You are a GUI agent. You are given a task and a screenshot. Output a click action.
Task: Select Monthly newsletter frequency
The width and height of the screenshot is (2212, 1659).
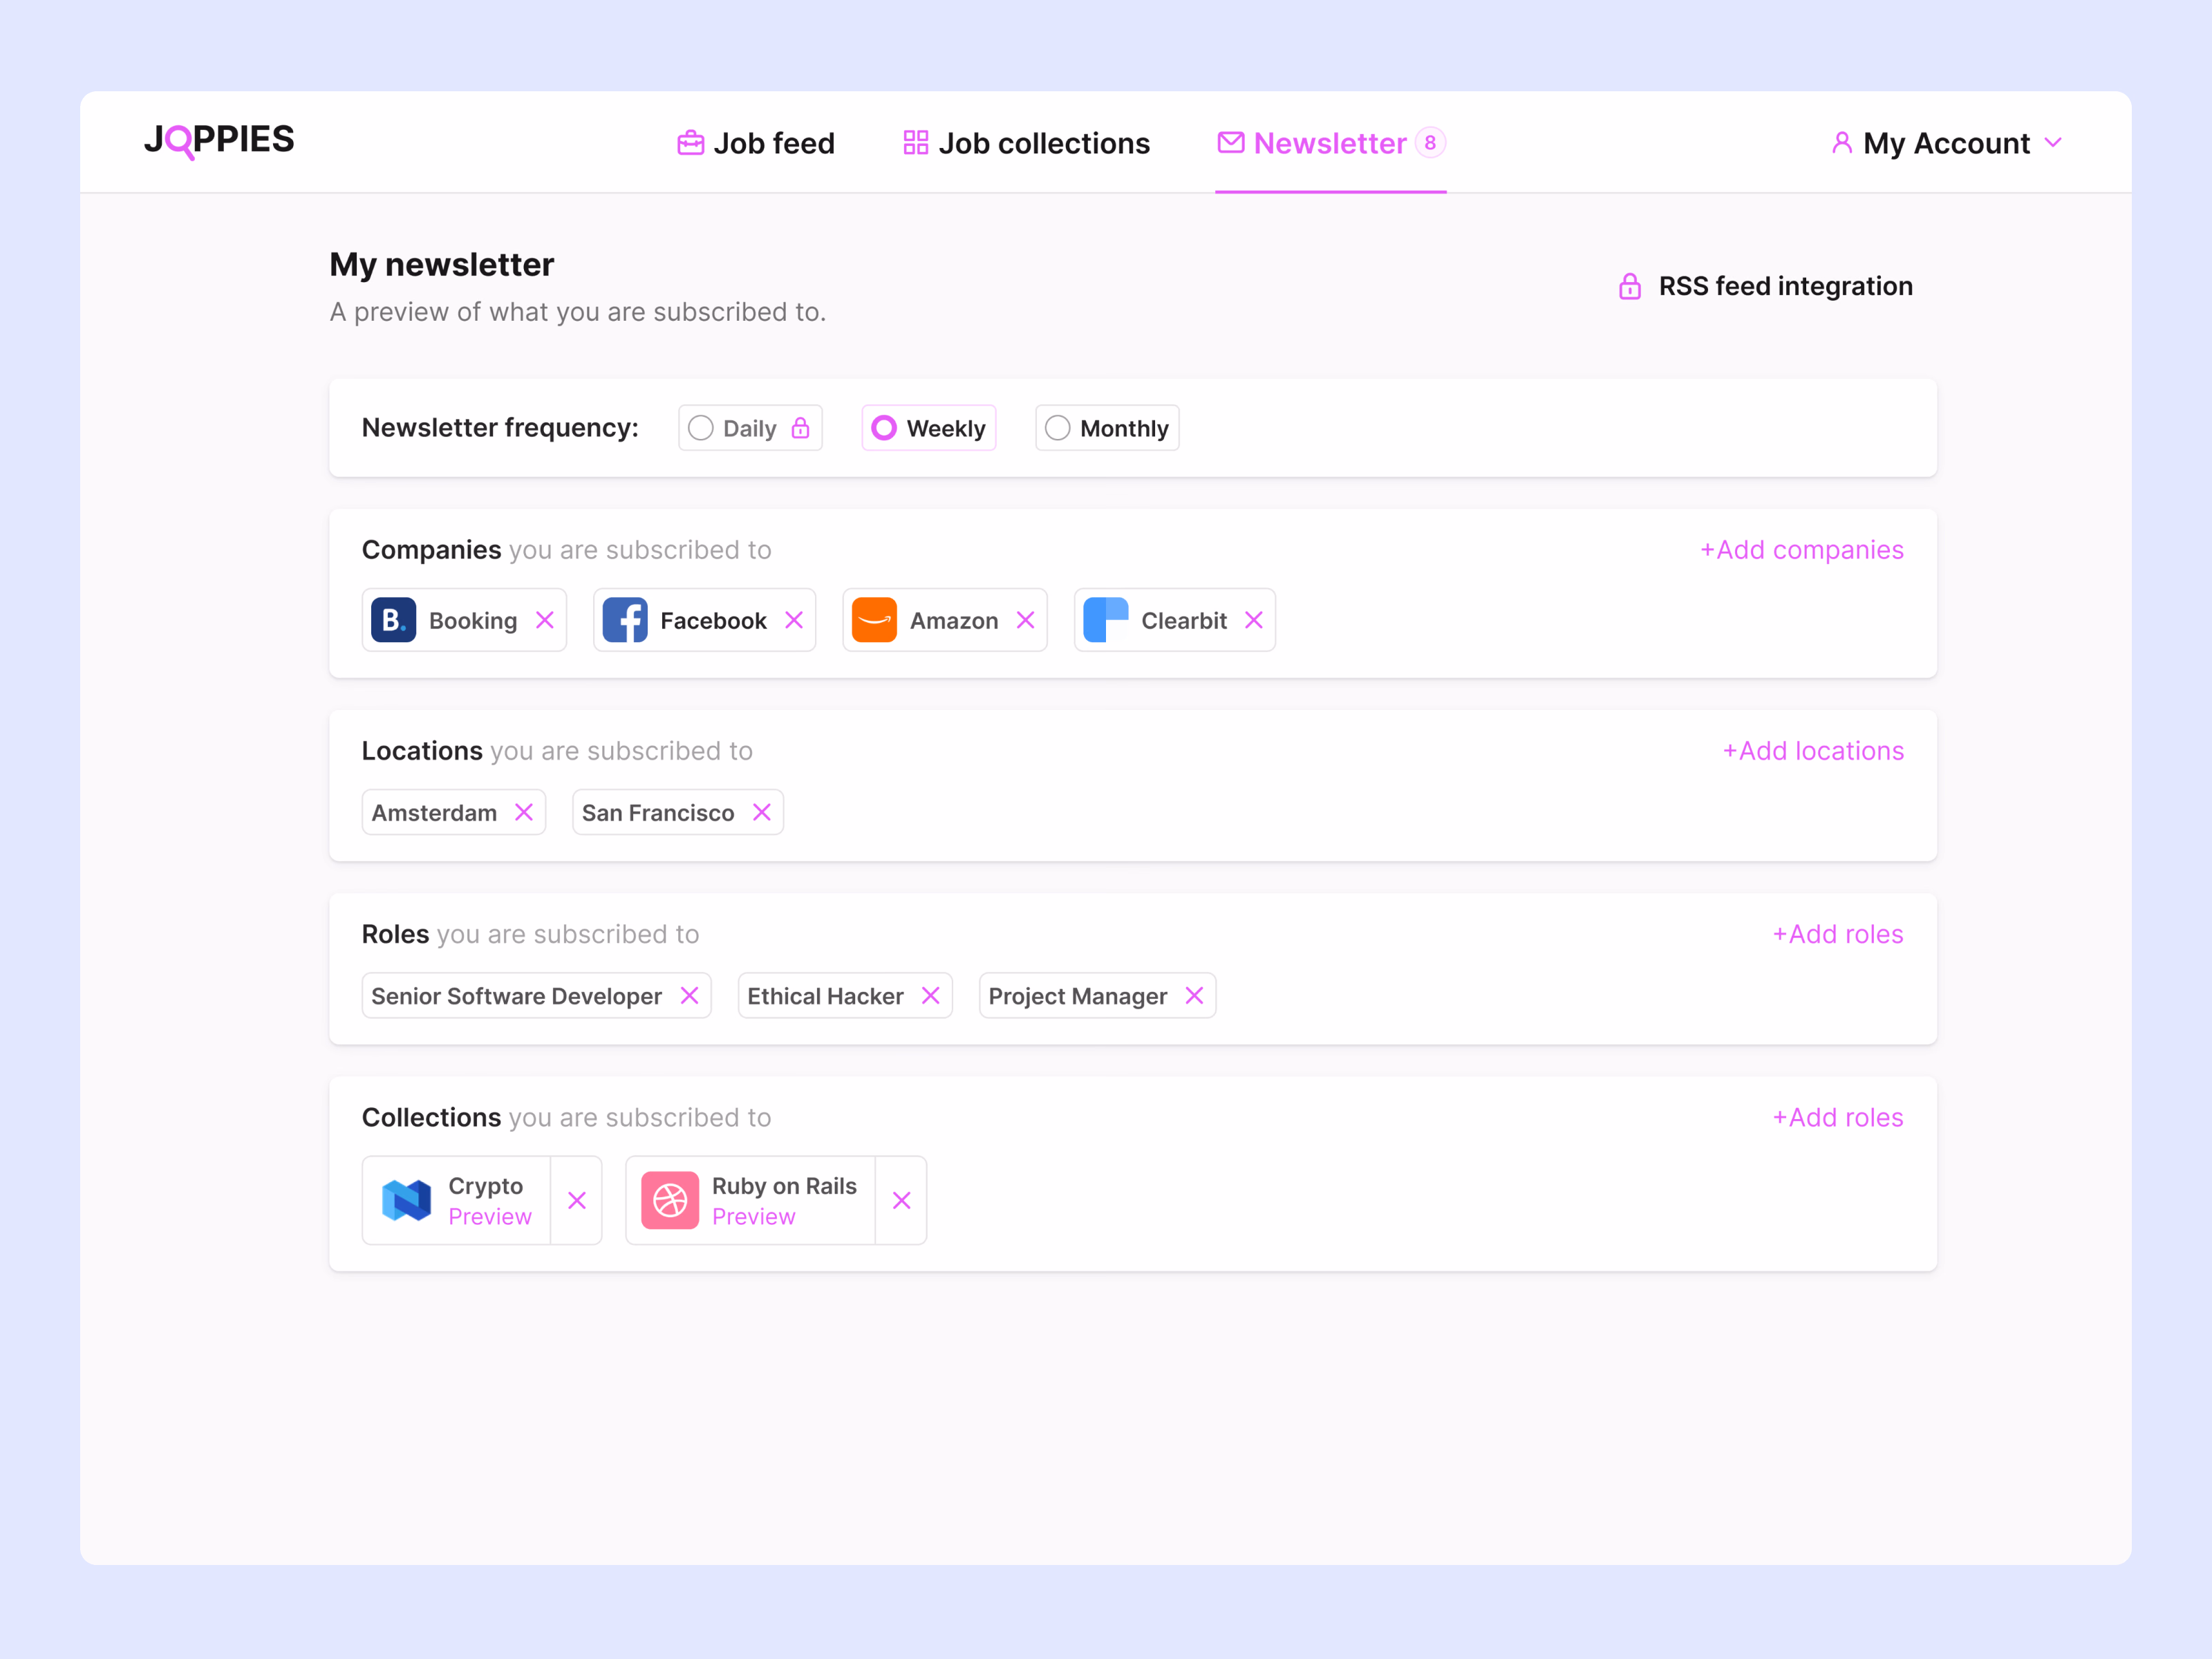1107,428
